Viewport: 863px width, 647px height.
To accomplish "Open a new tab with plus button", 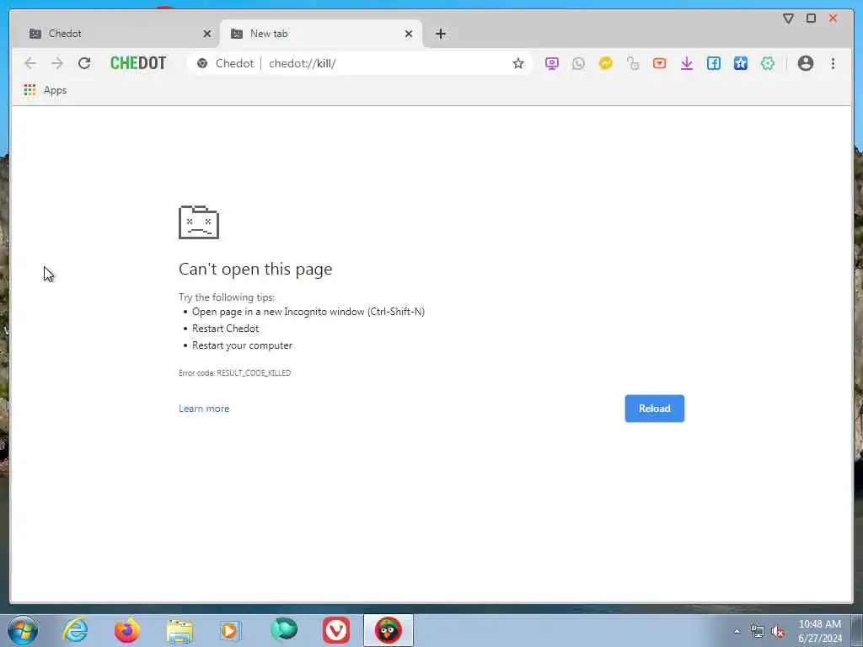I will click(x=440, y=34).
